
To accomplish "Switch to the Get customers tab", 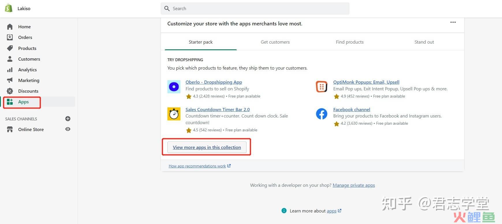I will 275,42.
